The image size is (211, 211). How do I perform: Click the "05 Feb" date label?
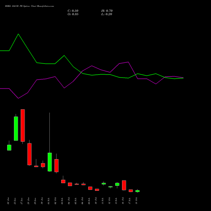[x=76, y=201]
